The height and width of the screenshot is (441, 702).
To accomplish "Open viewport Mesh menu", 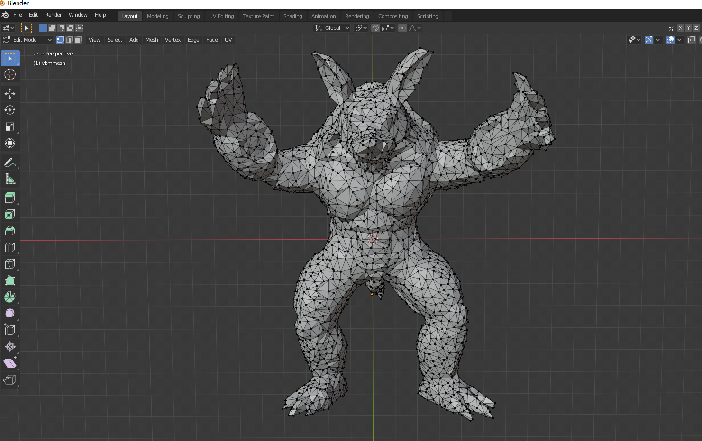I will point(152,40).
